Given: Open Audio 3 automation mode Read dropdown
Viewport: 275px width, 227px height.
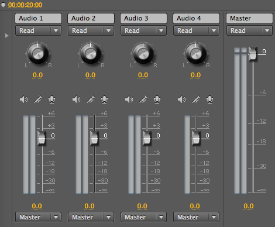Looking at the screenshot, I should point(143,30).
